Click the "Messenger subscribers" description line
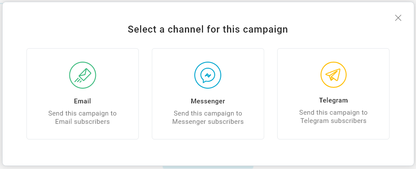This screenshot has width=416, height=169. (208, 122)
